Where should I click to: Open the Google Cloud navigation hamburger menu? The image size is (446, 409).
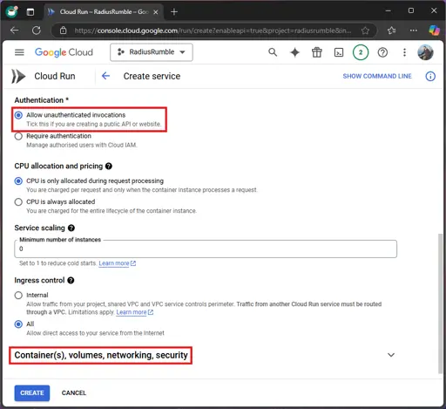click(19, 52)
